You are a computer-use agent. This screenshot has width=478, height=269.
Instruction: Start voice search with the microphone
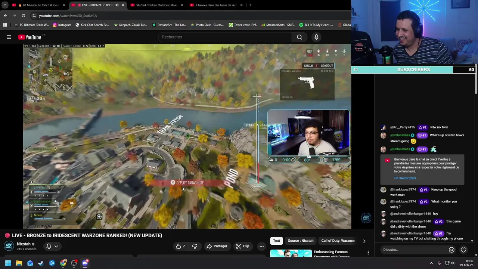click(x=316, y=37)
